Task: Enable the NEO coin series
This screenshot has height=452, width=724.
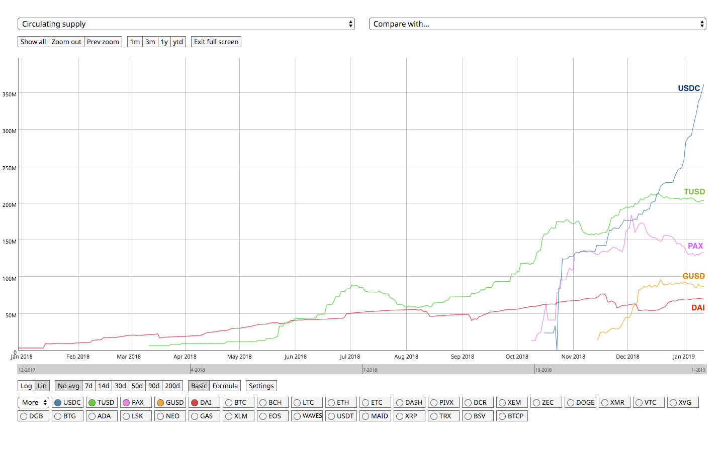Action: [x=170, y=416]
